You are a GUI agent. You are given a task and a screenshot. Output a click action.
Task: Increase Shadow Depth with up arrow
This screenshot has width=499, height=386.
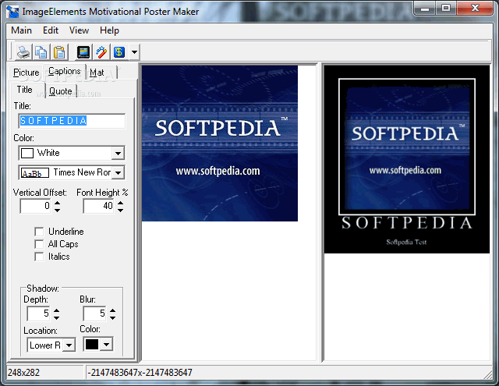[x=56, y=310]
